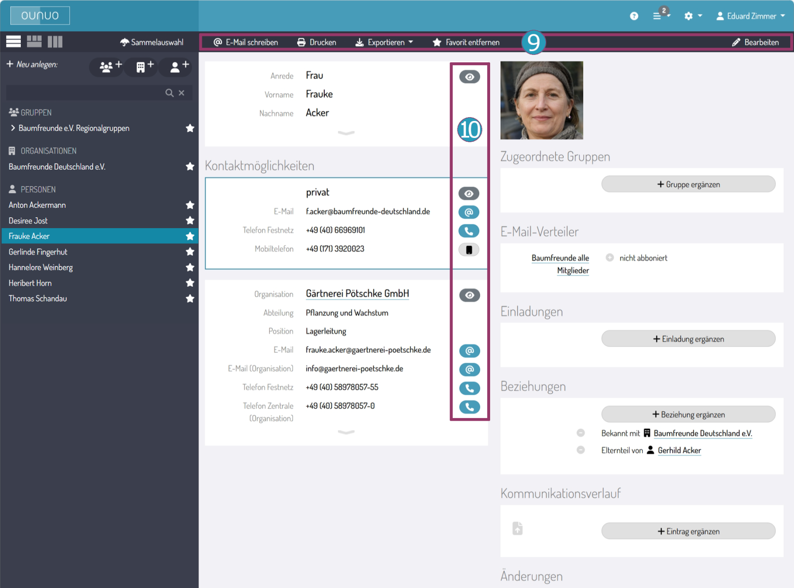Open help question mark icon
This screenshot has height=588, width=794.
click(x=634, y=16)
